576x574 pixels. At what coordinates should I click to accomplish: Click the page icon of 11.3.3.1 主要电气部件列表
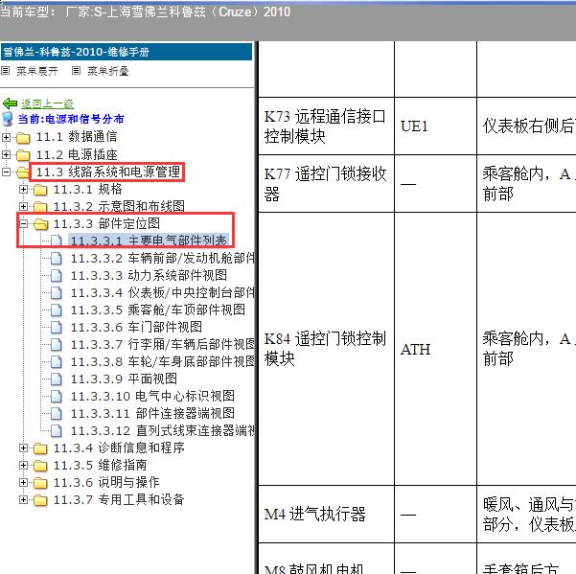click(57, 241)
